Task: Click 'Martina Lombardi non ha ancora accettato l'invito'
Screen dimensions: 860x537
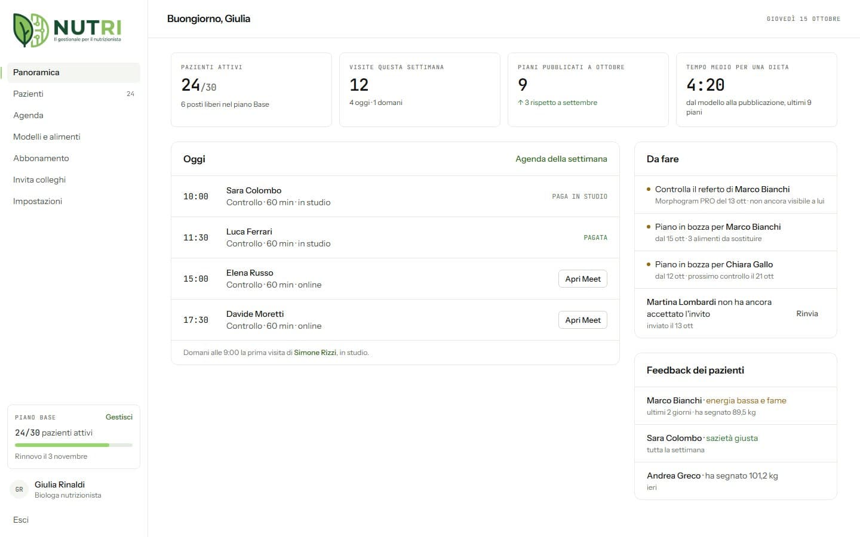Action: [x=709, y=308]
